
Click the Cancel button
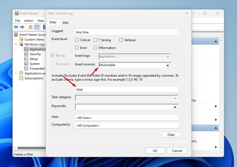[177, 151]
